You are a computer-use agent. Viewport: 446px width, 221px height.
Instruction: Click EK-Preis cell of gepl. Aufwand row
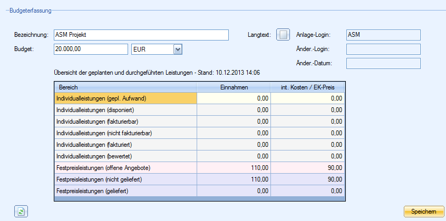307,98
